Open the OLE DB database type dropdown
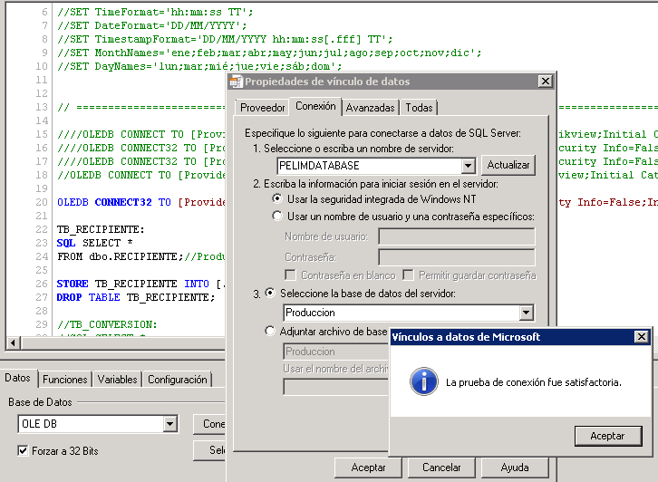Viewport: 658px width, 482px height. point(169,424)
